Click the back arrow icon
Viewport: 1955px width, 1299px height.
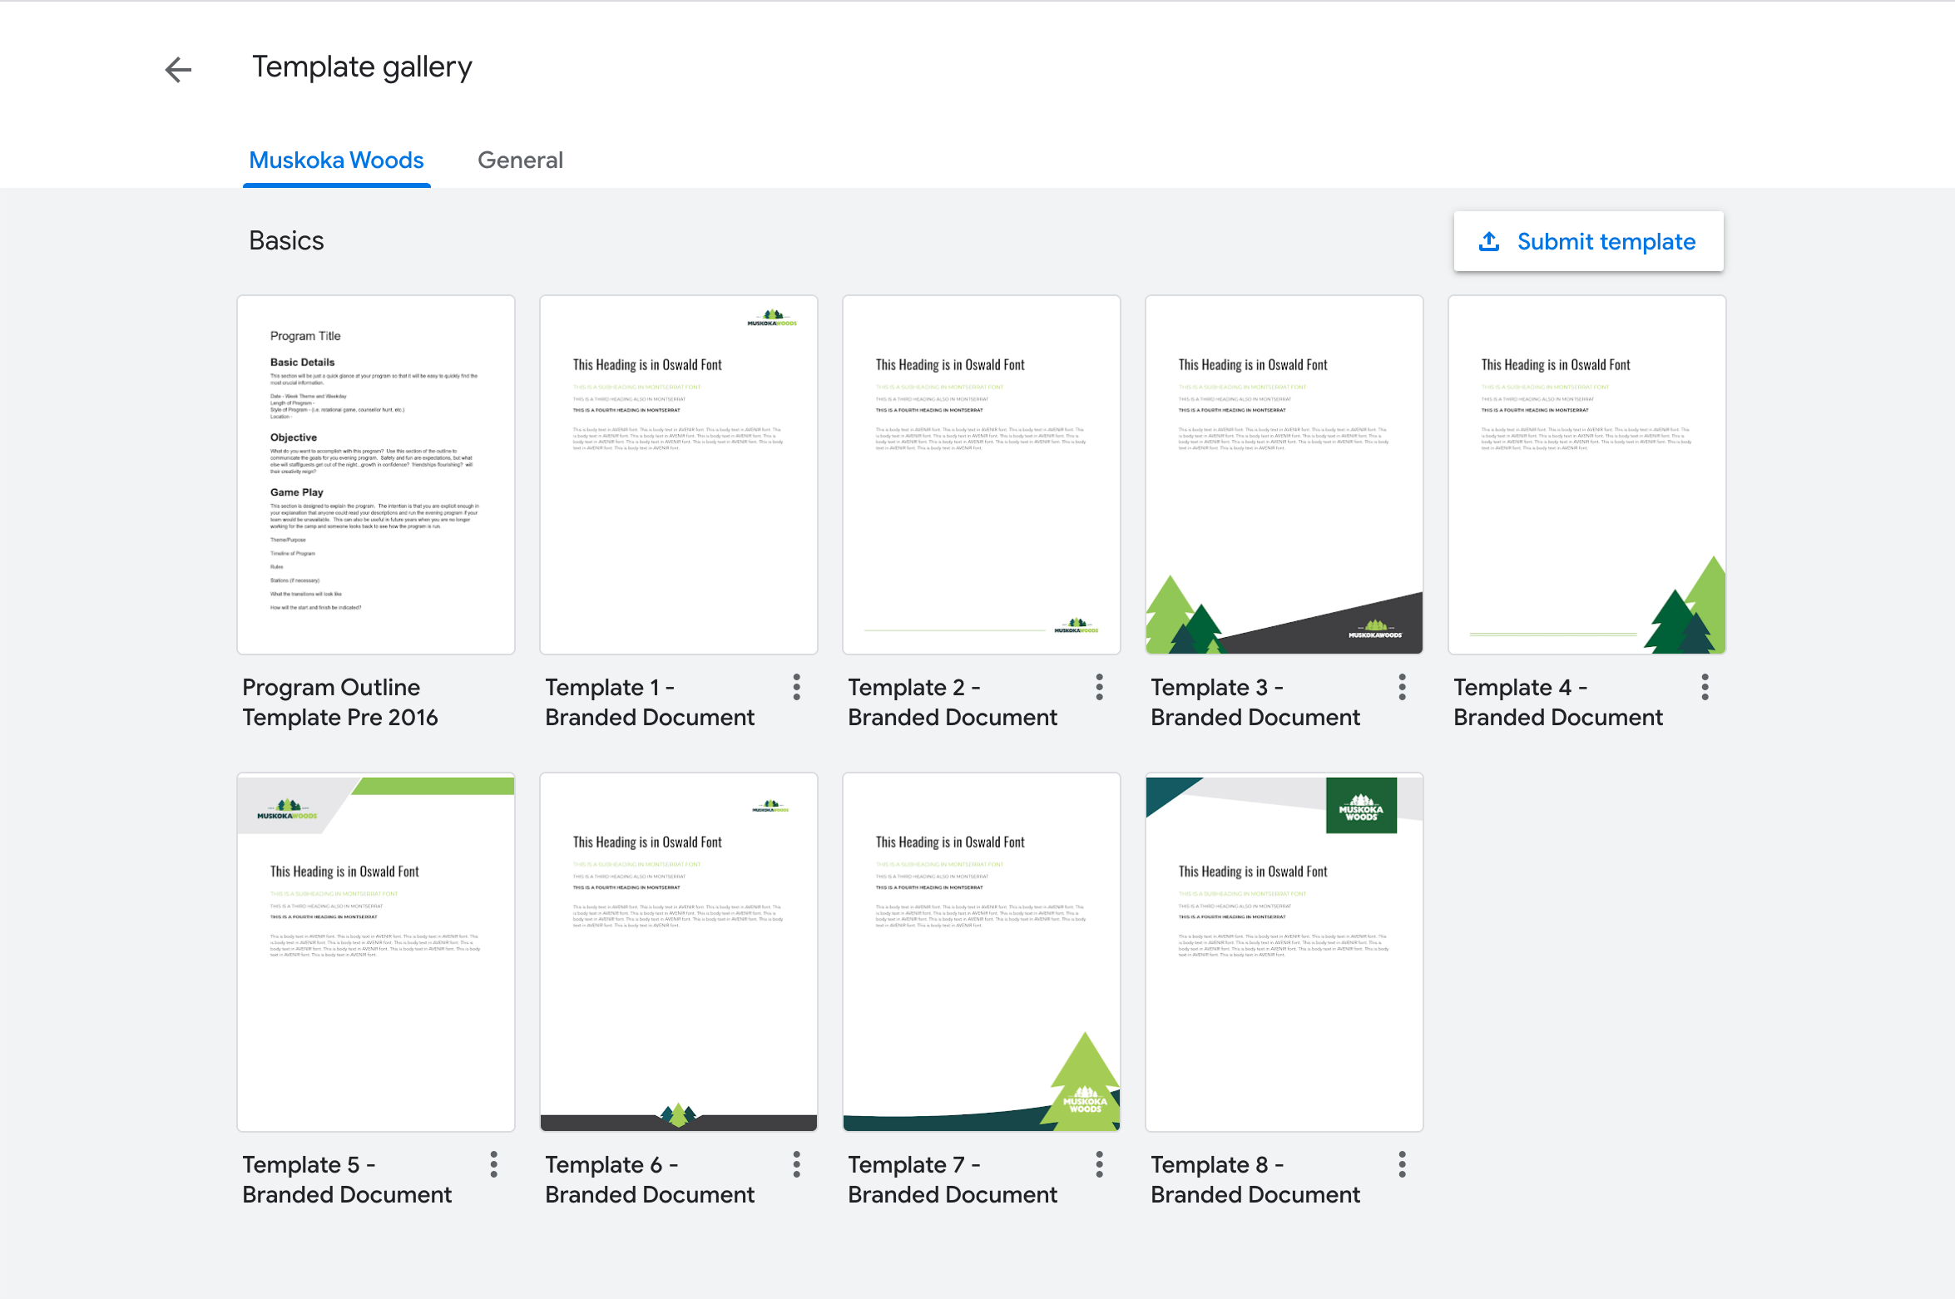point(178,69)
